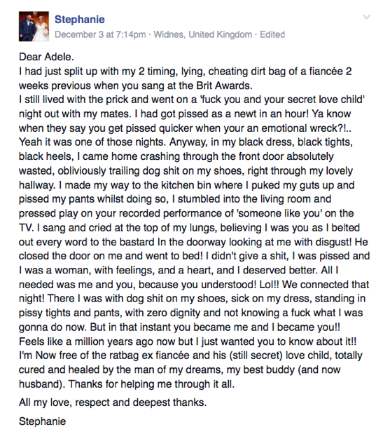View edit history via the Edited label
The image size is (390, 441).
pyautogui.click(x=272, y=34)
